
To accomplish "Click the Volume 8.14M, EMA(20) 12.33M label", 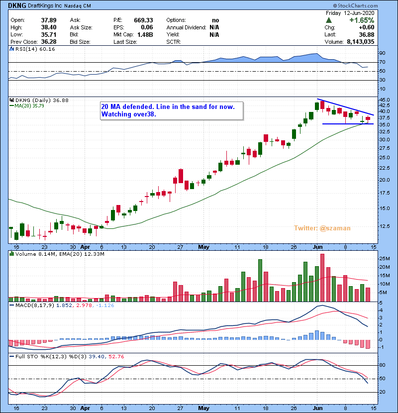I will pos(60,254).
